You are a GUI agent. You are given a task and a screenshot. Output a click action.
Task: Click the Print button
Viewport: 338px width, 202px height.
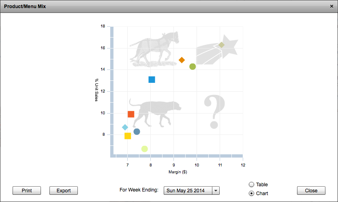27,190
